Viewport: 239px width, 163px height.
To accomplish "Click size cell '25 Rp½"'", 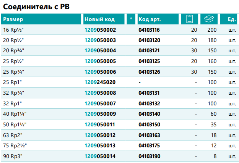I will tap(13, 61).
